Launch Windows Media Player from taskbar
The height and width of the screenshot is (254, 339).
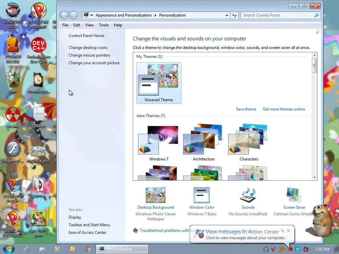(57, 249)
